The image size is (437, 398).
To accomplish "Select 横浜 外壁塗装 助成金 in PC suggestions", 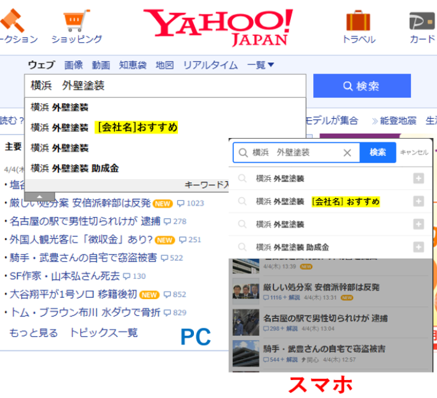I will (75, 168).
